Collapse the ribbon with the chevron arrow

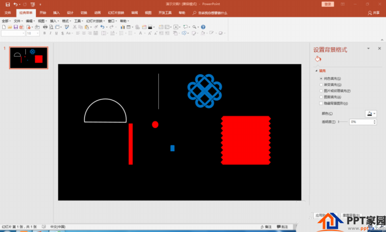click(382, 40)
